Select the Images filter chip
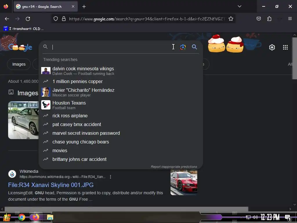The width and height of the screenshot is (297, 223). click(19, 64)
